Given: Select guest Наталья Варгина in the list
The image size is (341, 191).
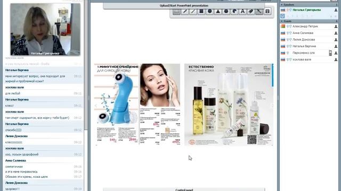Looking at the screenshot, I should pos(309,46).
